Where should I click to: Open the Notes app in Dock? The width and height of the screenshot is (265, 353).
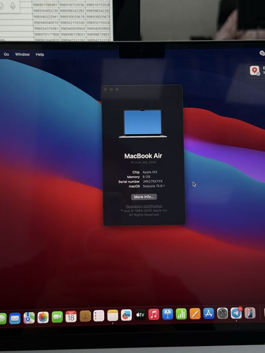tap(113, 315)
